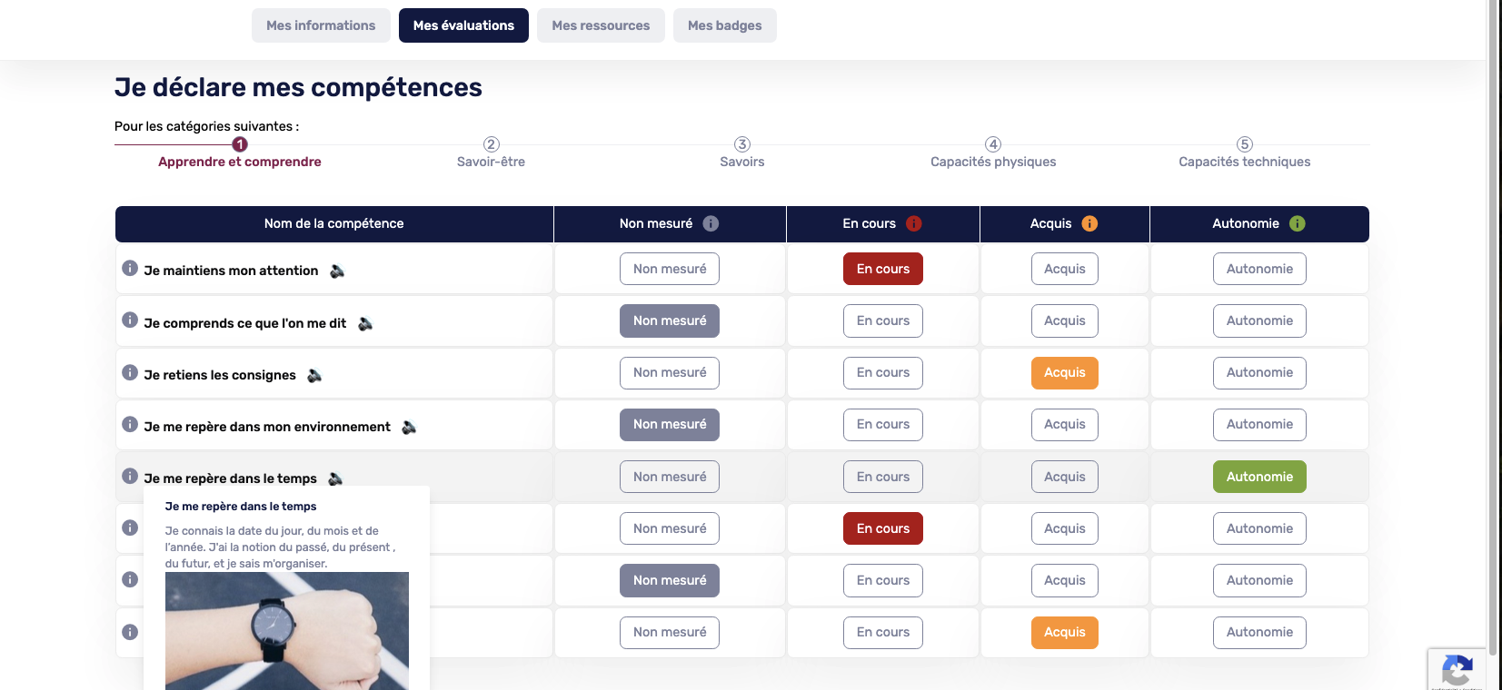Go to the 'Mes badges' tab
This screenshot has height=690, width=1502.
click(x=724, y=25)
